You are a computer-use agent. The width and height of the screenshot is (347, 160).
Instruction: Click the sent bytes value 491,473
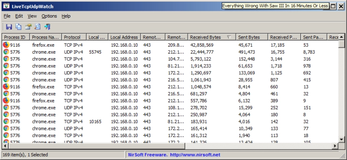[246, 52]
